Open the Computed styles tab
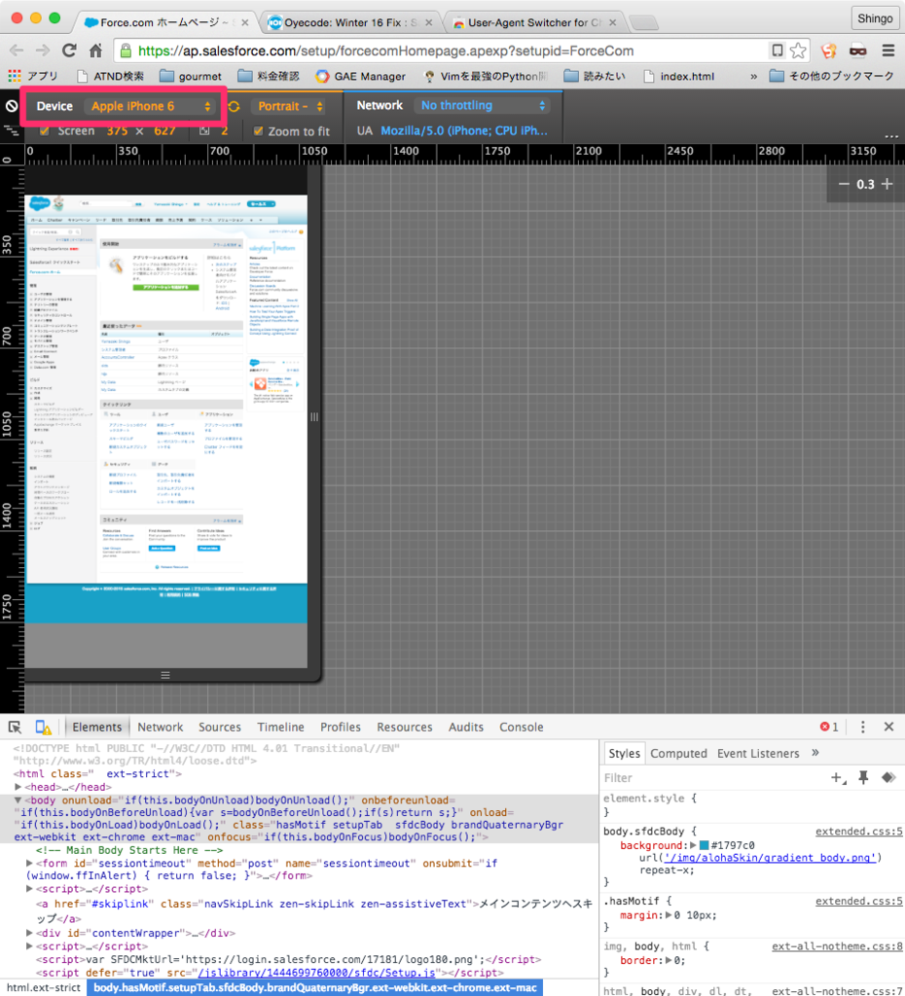The width and height of the screenshot is (905, 996). coord(680,754)
